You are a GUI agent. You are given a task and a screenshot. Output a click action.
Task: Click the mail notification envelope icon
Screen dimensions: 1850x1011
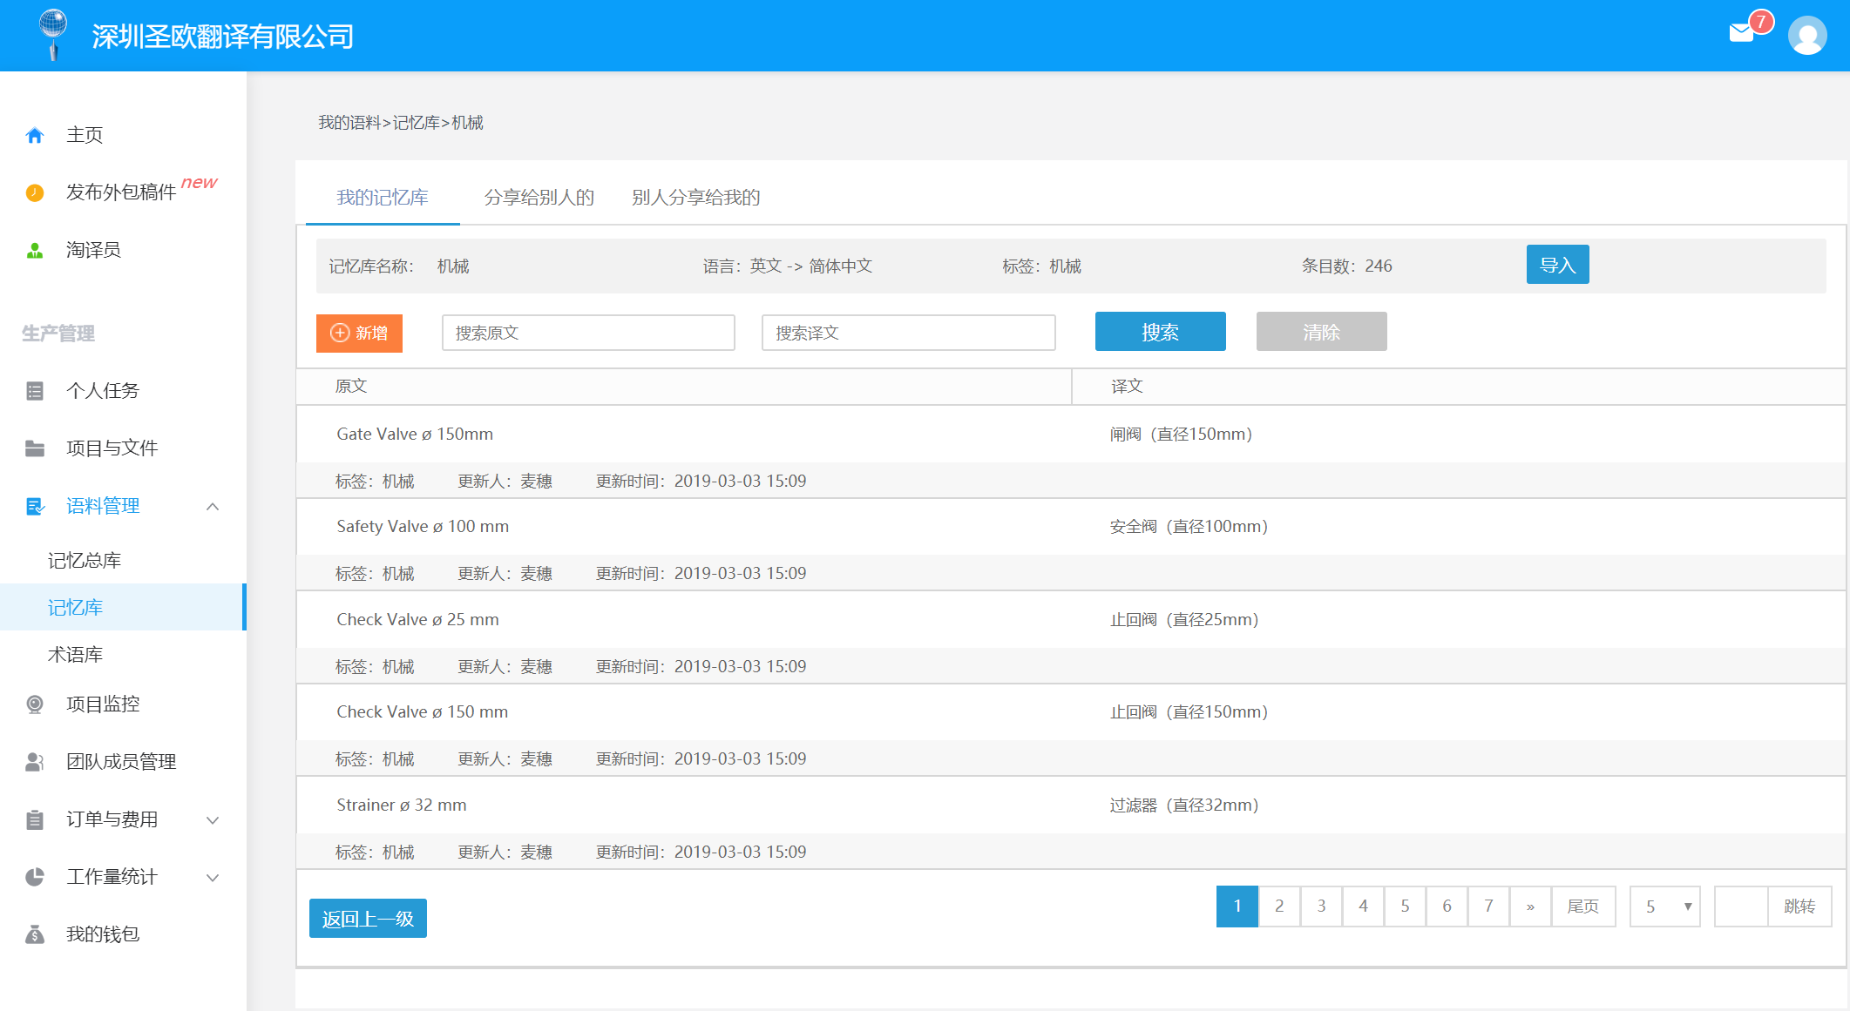point(1741,33)
